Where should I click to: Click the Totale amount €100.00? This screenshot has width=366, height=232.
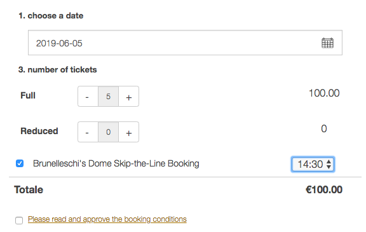tap(324, 189)
